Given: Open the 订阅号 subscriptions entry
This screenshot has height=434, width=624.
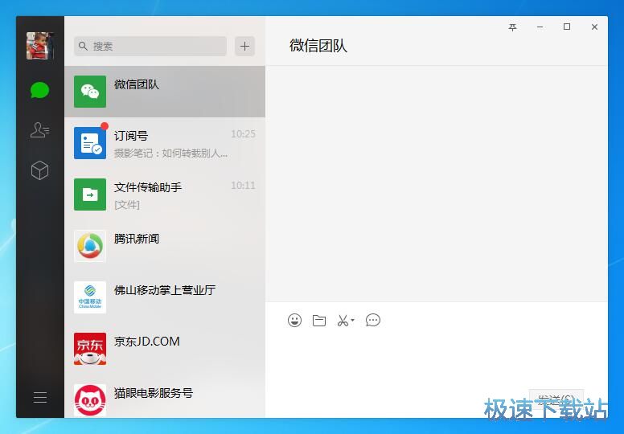Looking at the screenshot, I should (165, 143).
